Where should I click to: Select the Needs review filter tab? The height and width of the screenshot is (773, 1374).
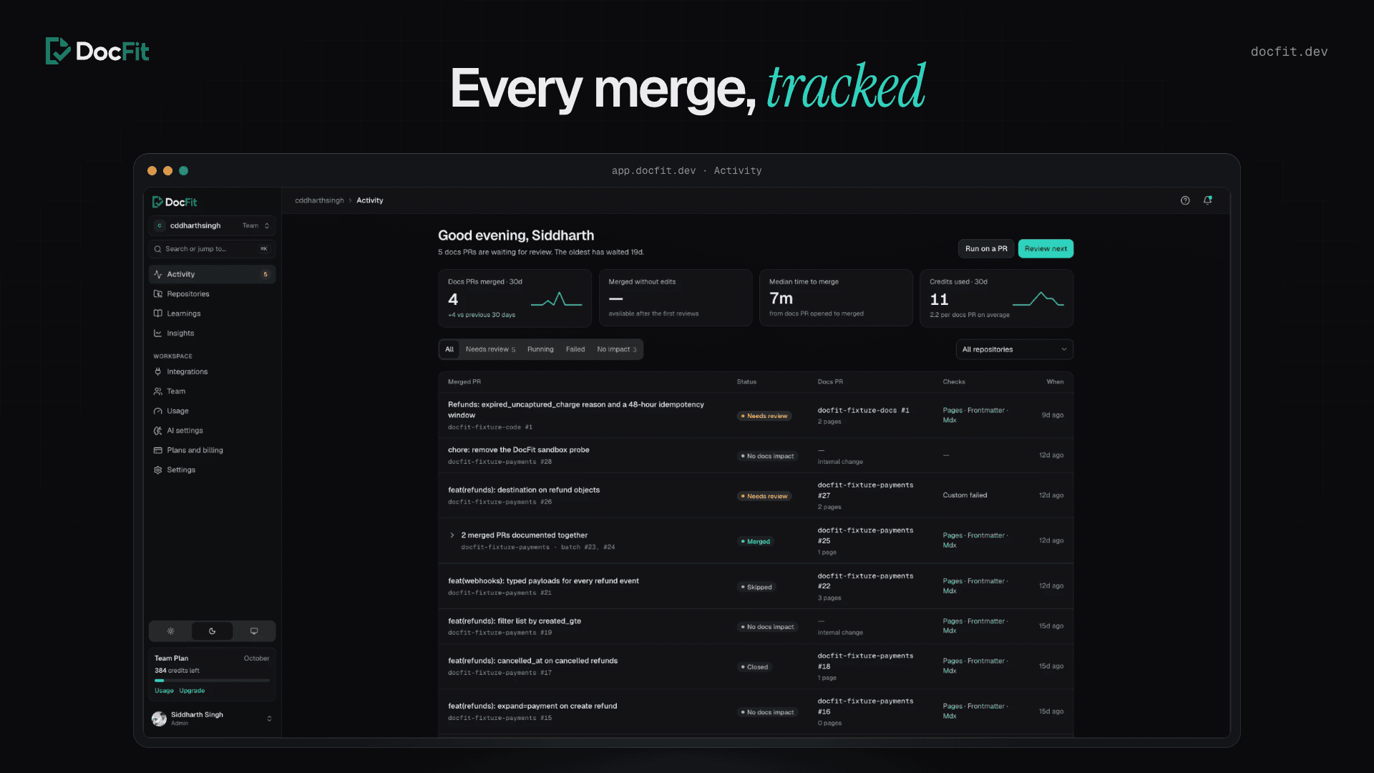(490, 350)
